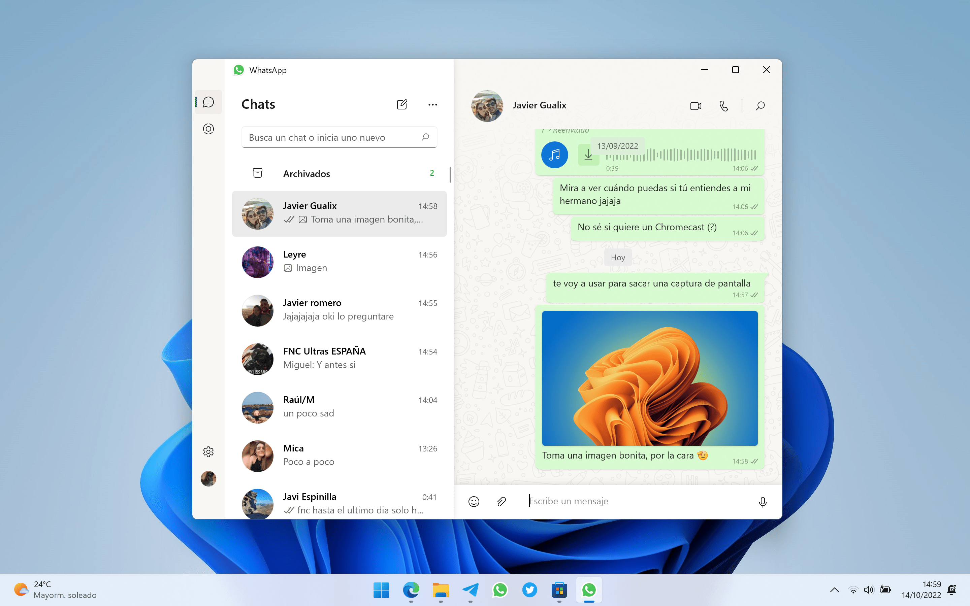
Task: Open the FNC Ultras ESPAÑA group chat
Action: (339, 358)
